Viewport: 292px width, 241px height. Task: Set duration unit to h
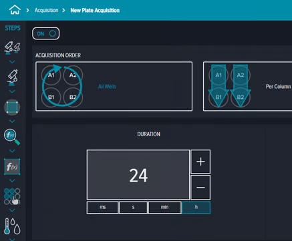[x=196, y=208]
